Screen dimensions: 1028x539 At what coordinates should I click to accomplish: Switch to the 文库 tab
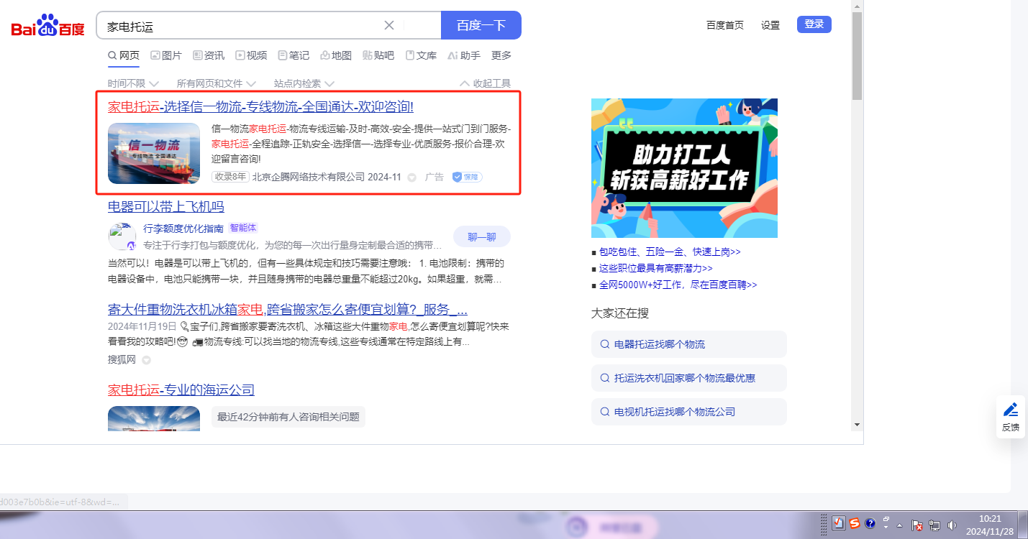(x=421, y=55)
